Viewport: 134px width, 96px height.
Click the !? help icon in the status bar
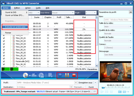click(95, 91)
